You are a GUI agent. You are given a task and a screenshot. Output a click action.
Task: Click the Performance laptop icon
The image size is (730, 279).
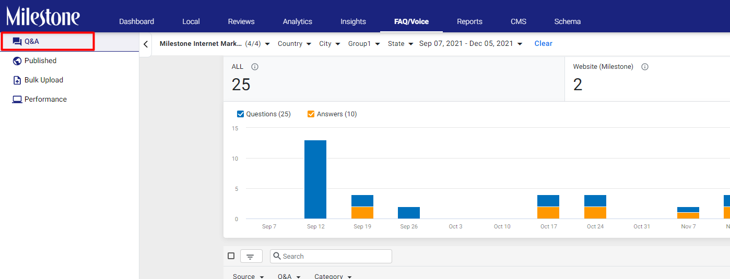coord(17,99)
